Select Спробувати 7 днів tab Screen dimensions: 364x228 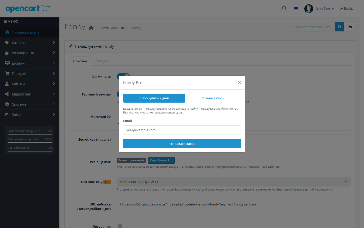coord(154,98)
